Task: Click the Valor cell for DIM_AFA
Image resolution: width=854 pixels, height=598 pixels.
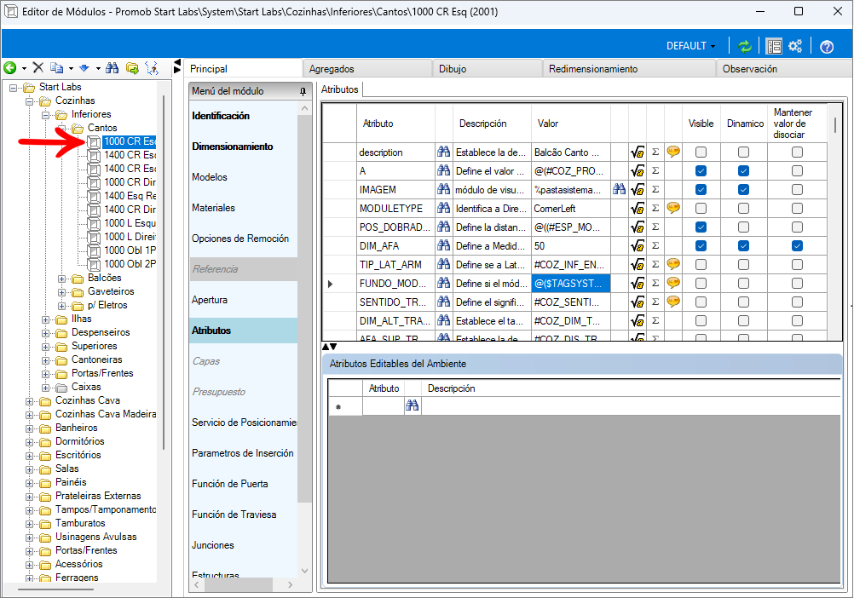Action: [x=569, y=245]
